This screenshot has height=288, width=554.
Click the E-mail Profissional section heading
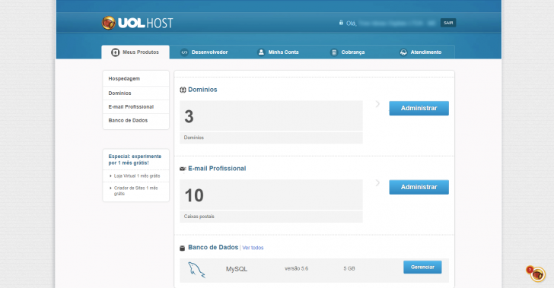(x=217, y=169)
